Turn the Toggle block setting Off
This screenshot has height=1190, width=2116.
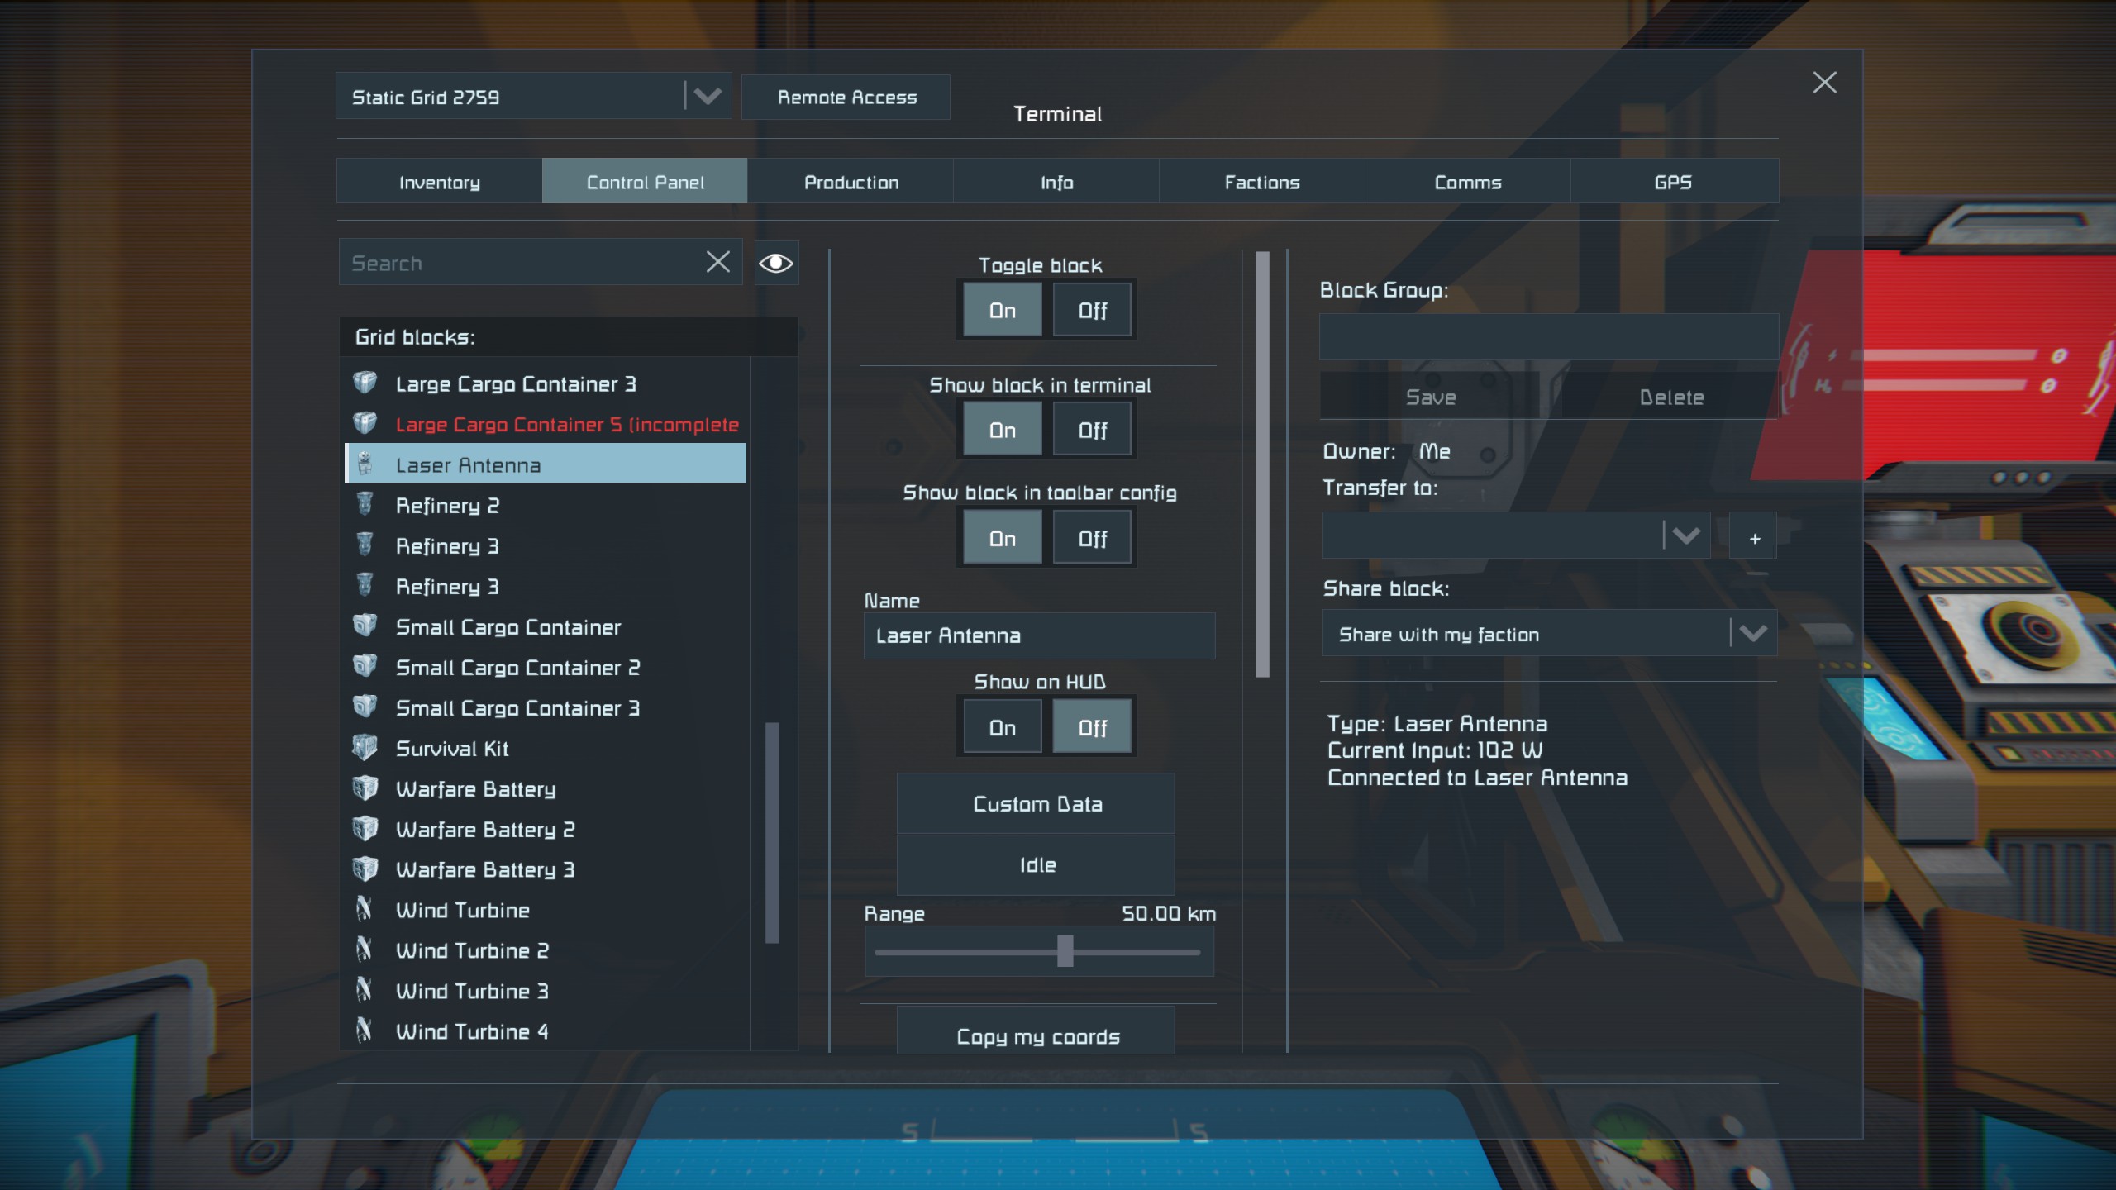click(1092, 311)
